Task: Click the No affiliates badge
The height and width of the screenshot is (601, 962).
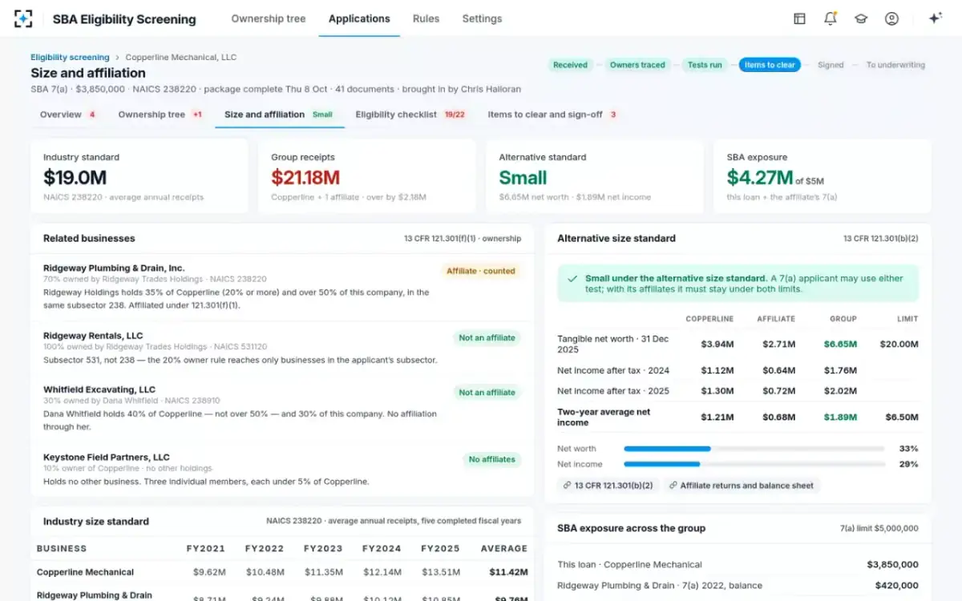Action: pos(491,459)
